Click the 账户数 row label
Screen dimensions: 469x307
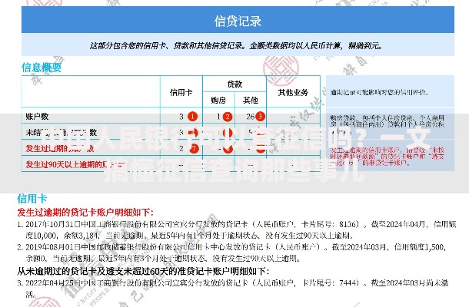(x=37, y=117)
